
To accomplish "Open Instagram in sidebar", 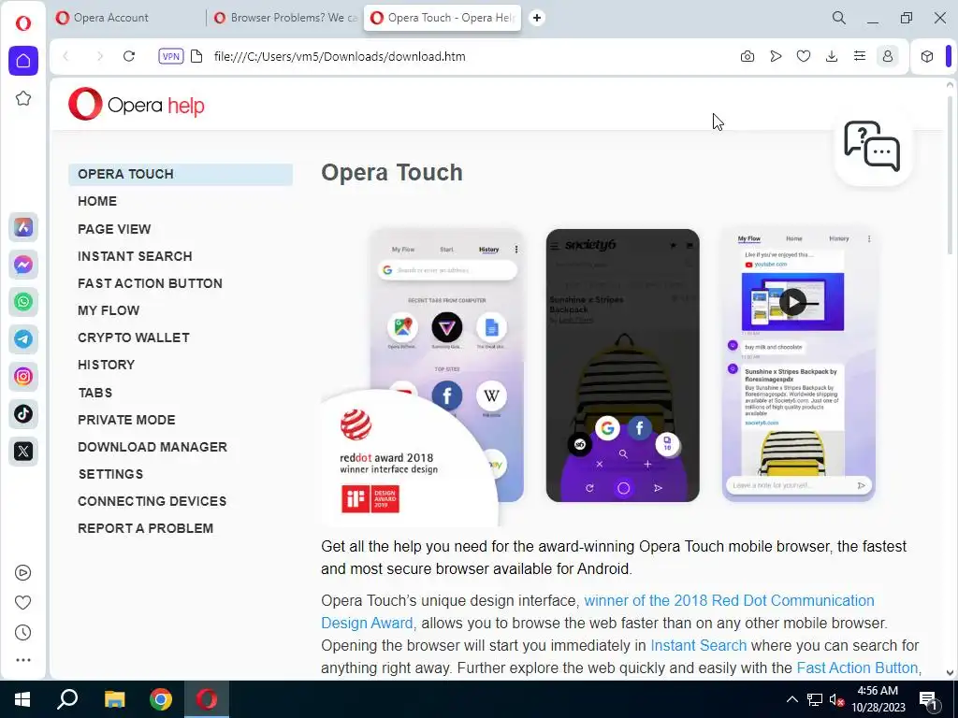I will (x=23, y=376).
